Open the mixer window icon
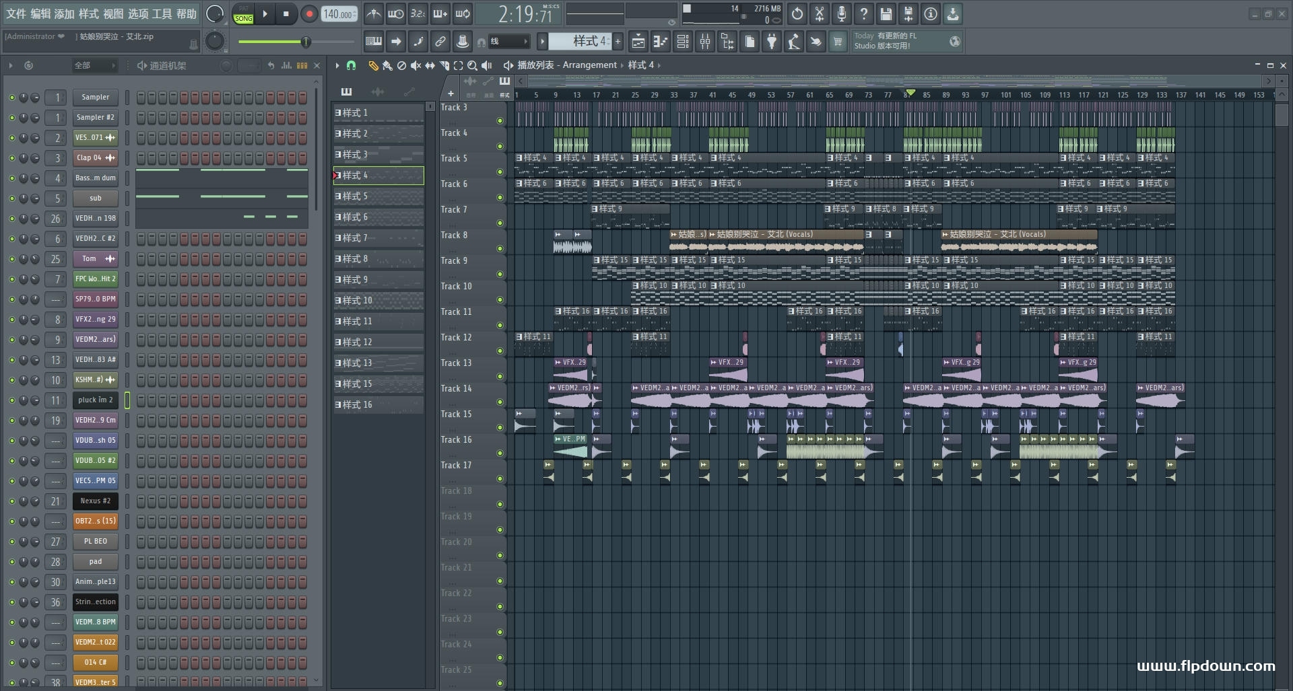Image resolution: width=1293 pixels, height=691 pixels. click(x=705, y=42)
